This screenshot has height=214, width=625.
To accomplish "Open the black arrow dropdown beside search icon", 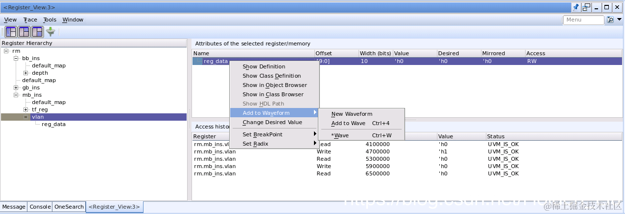I will 619,20.
